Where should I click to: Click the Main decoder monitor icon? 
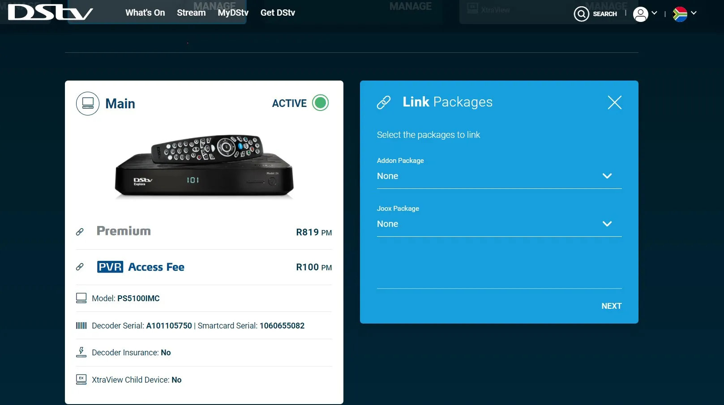point(88,103)
